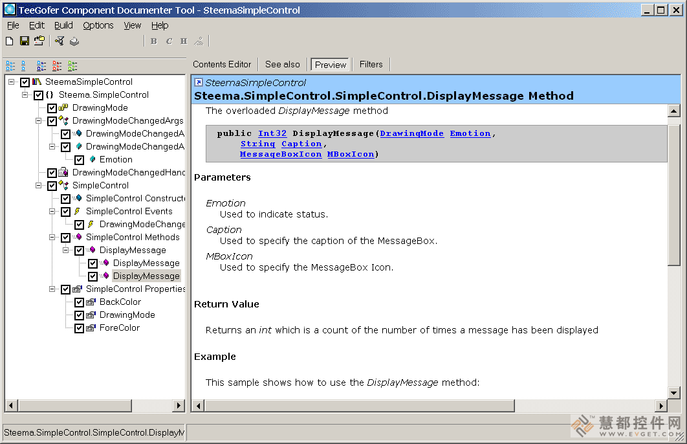
Task: Click the purple cube icon beside SimpleControl Methods
Action: click(78, 237)
